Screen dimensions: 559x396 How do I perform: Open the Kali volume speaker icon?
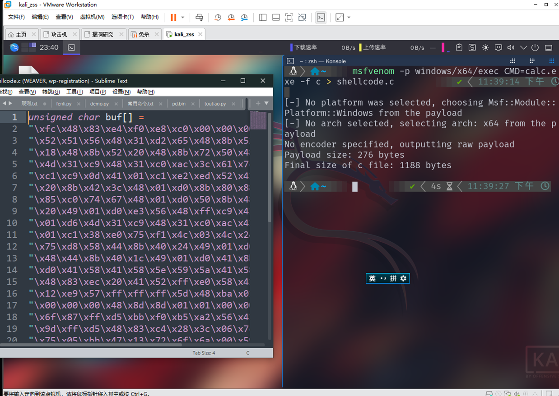511,47
